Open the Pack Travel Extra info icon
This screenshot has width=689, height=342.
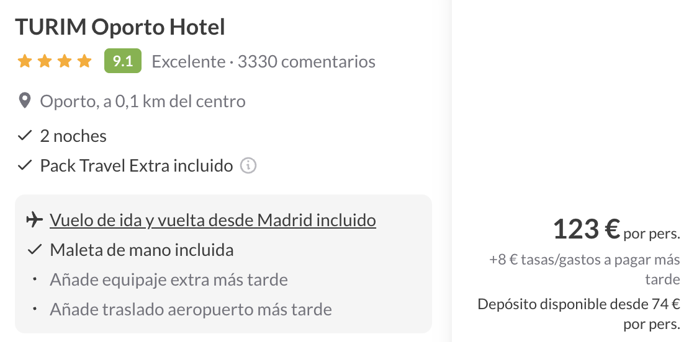248,166
